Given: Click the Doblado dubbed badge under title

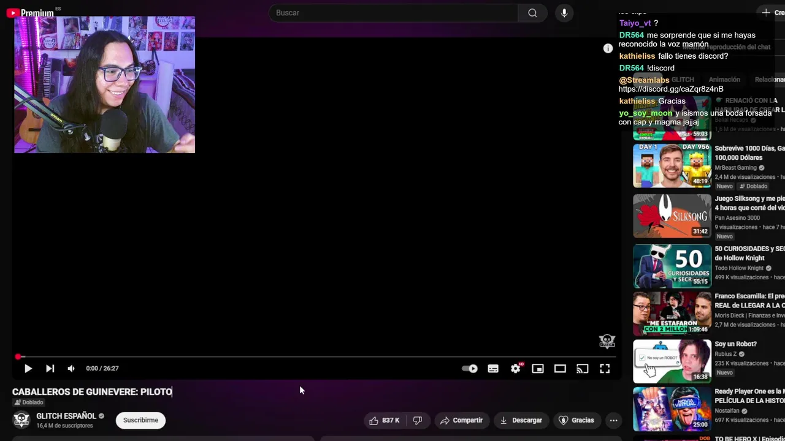Looking at the screenshot, I should point(29,402).
